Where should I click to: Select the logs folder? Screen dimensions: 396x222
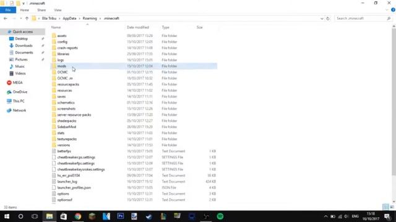coord(61,60)
